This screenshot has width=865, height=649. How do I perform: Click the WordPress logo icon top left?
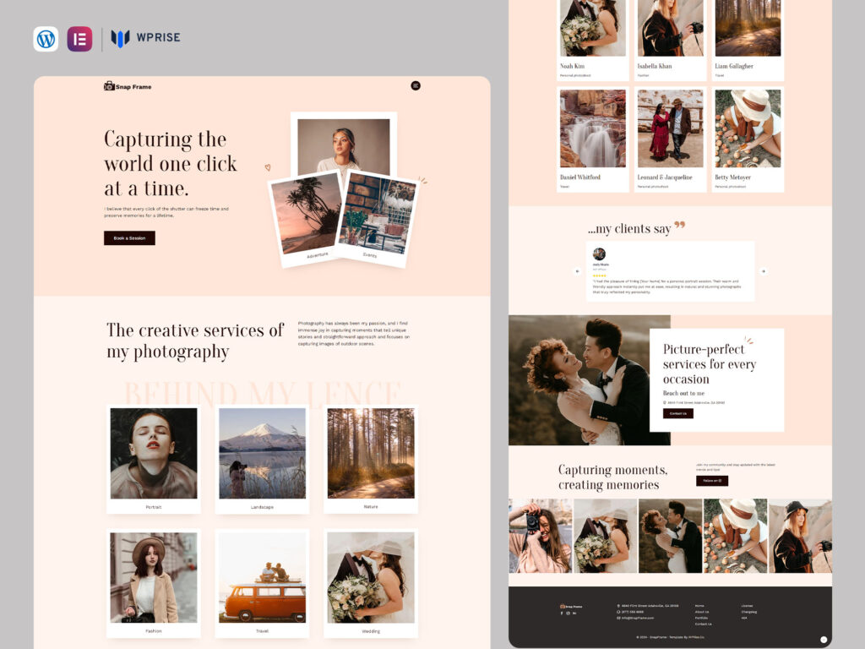[x=46, y=38]
